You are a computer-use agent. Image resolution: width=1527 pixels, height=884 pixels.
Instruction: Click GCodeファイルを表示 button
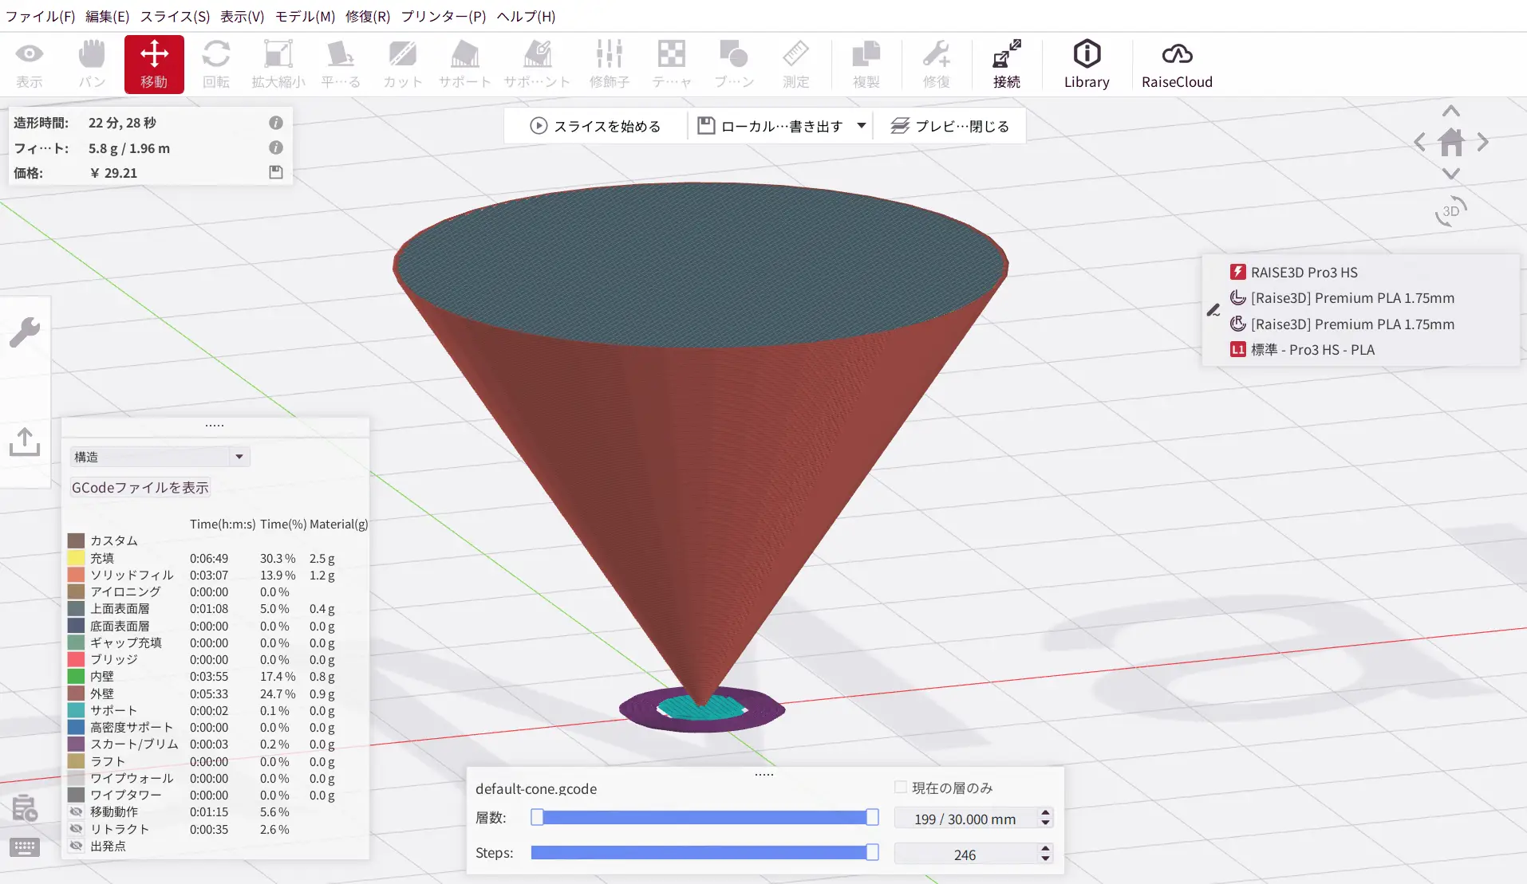point(140,487)
